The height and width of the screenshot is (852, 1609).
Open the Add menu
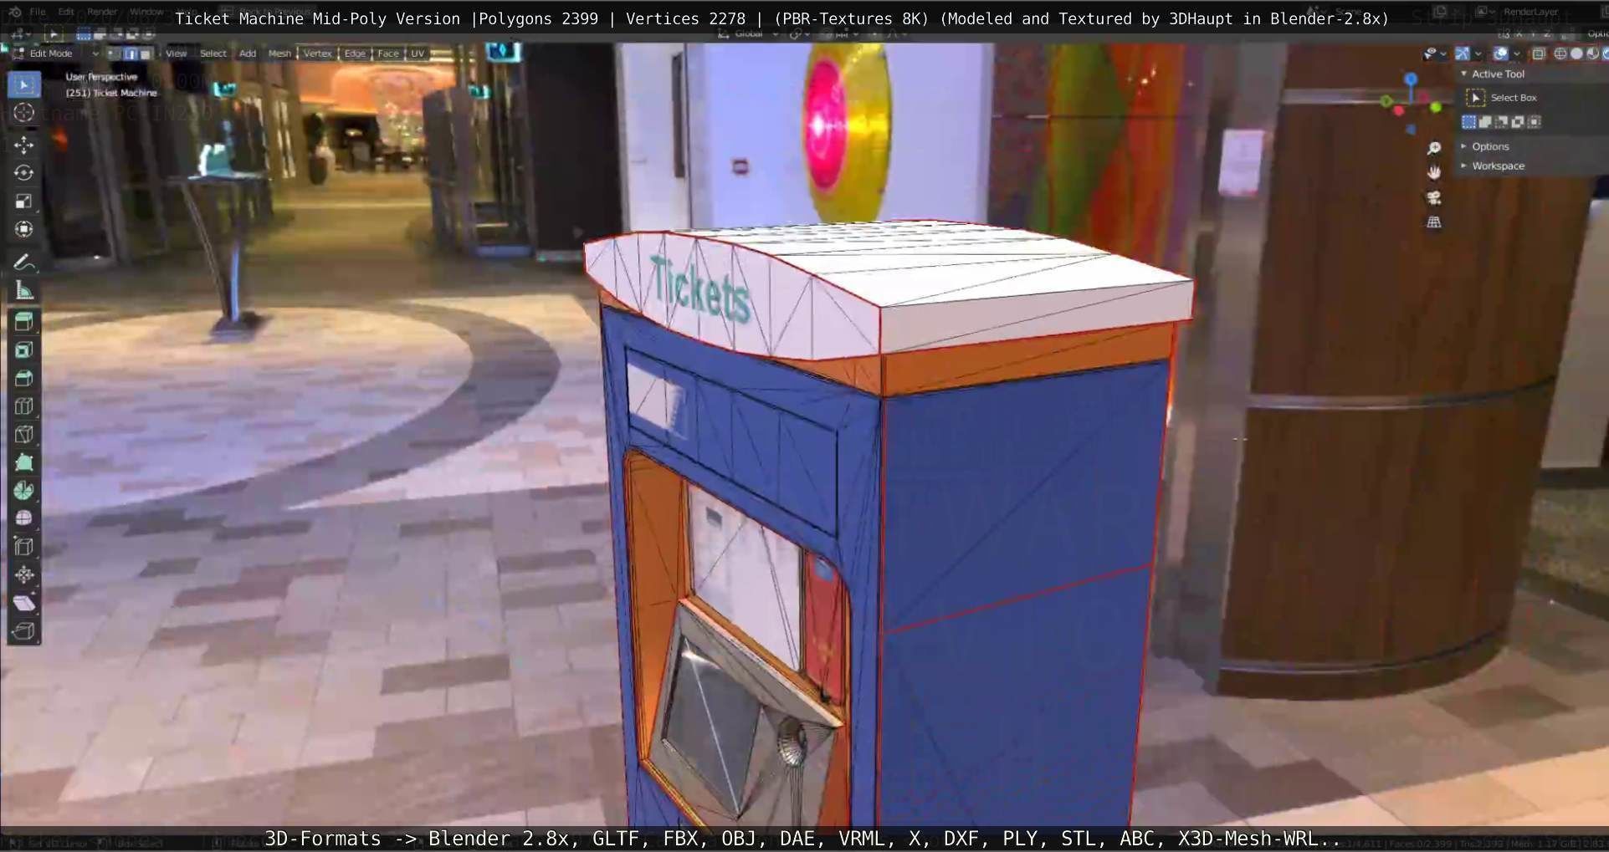pyautogui.click(x=248, y=54)
